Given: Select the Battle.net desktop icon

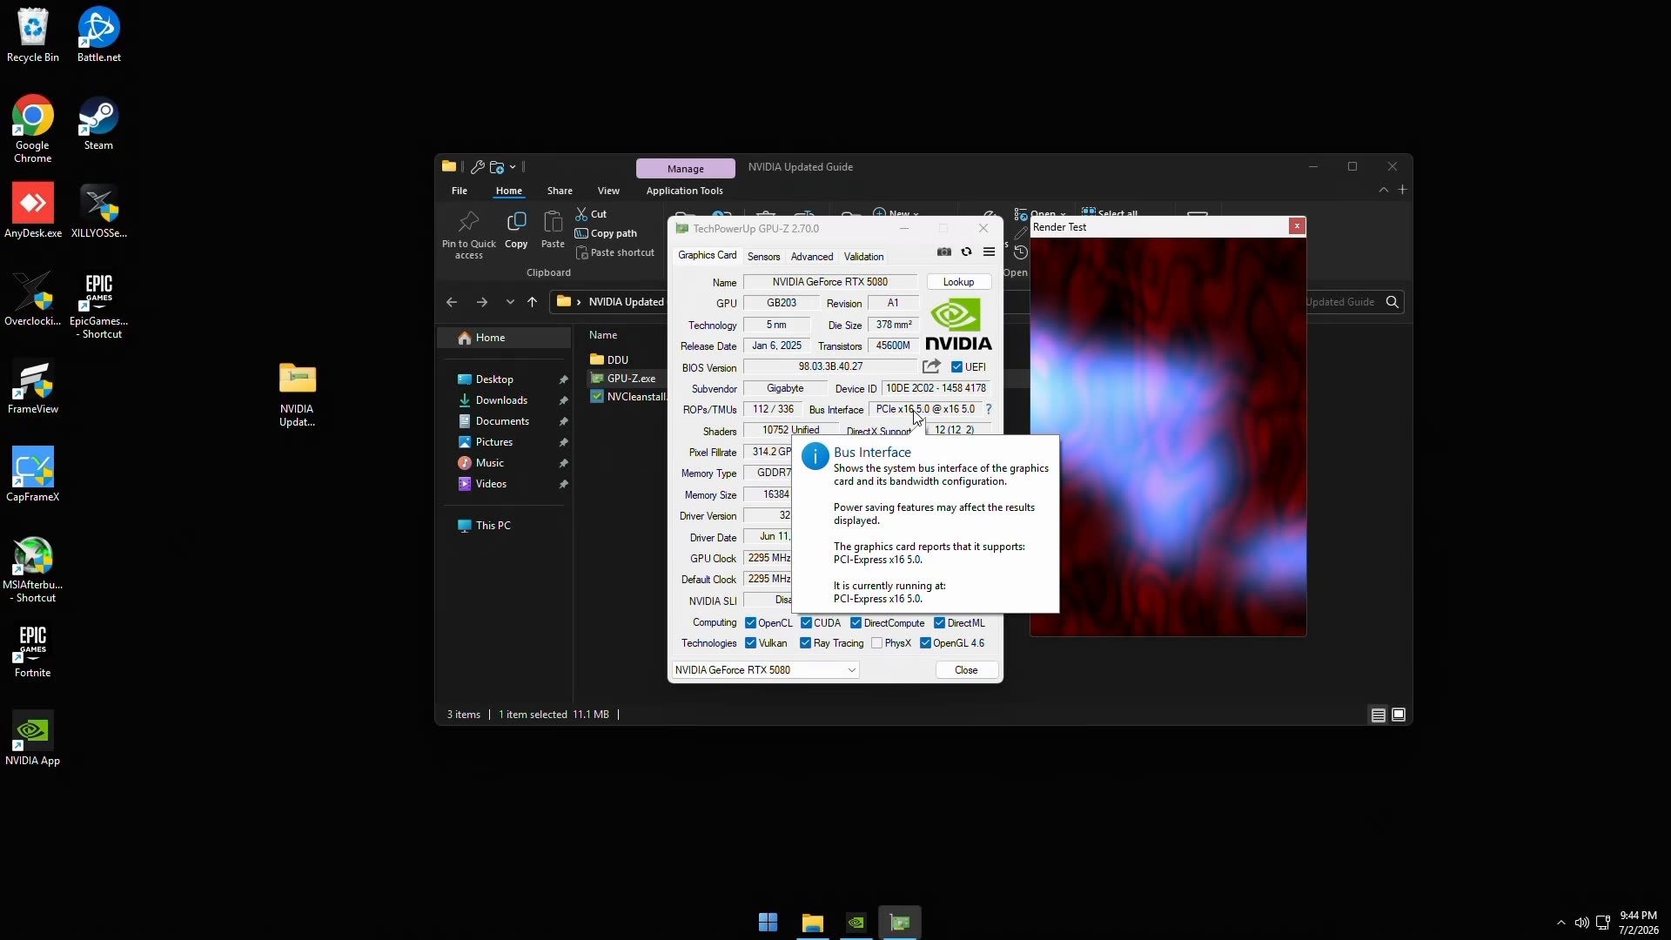Looking at the screenshot, I should (x=98, y=35).
